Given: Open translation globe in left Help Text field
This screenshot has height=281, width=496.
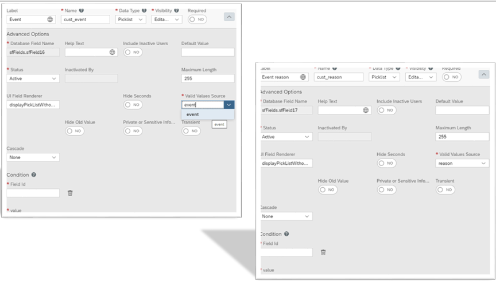Looking at the screenshot, I should tap(113, 52).
